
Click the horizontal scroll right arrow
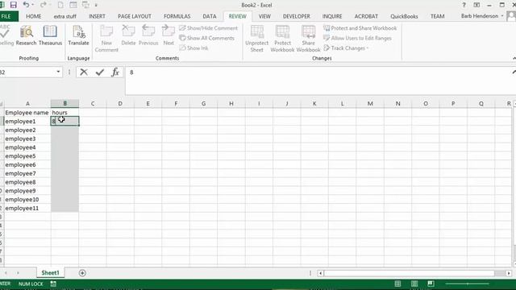click(509, 273)
